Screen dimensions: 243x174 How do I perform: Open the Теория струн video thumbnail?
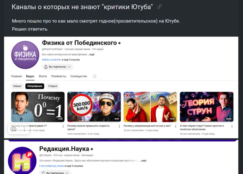coord(207,107)
